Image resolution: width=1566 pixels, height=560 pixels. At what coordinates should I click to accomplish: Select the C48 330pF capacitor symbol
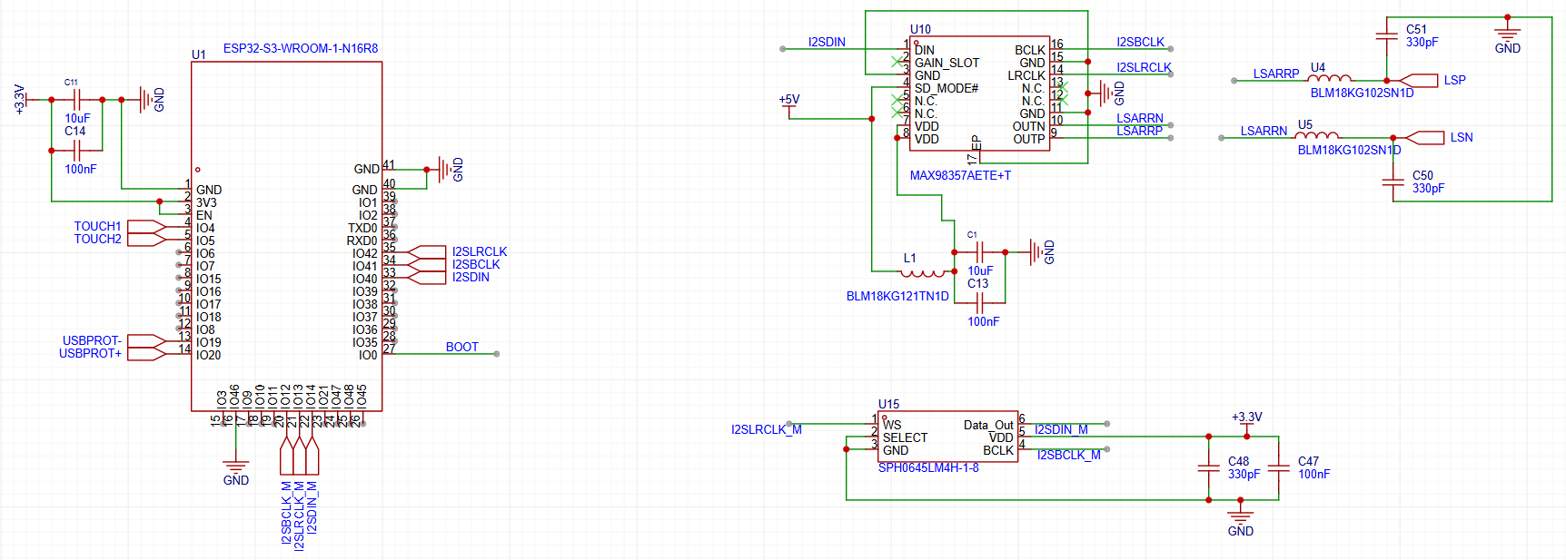pos(1208,468)
